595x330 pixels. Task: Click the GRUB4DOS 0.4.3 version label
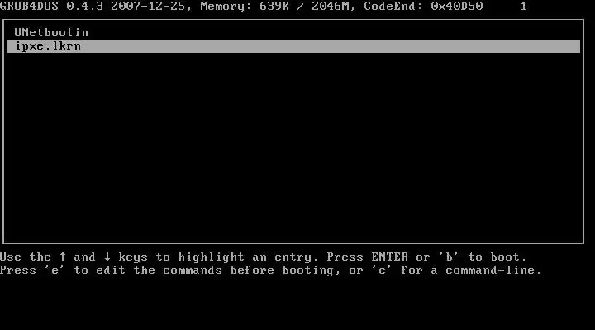[51, 6]
